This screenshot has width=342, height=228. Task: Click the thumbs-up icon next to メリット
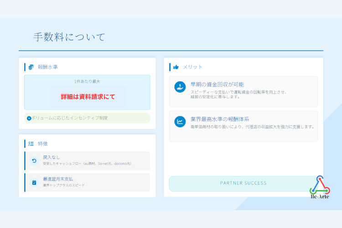[x=176, y=67]
